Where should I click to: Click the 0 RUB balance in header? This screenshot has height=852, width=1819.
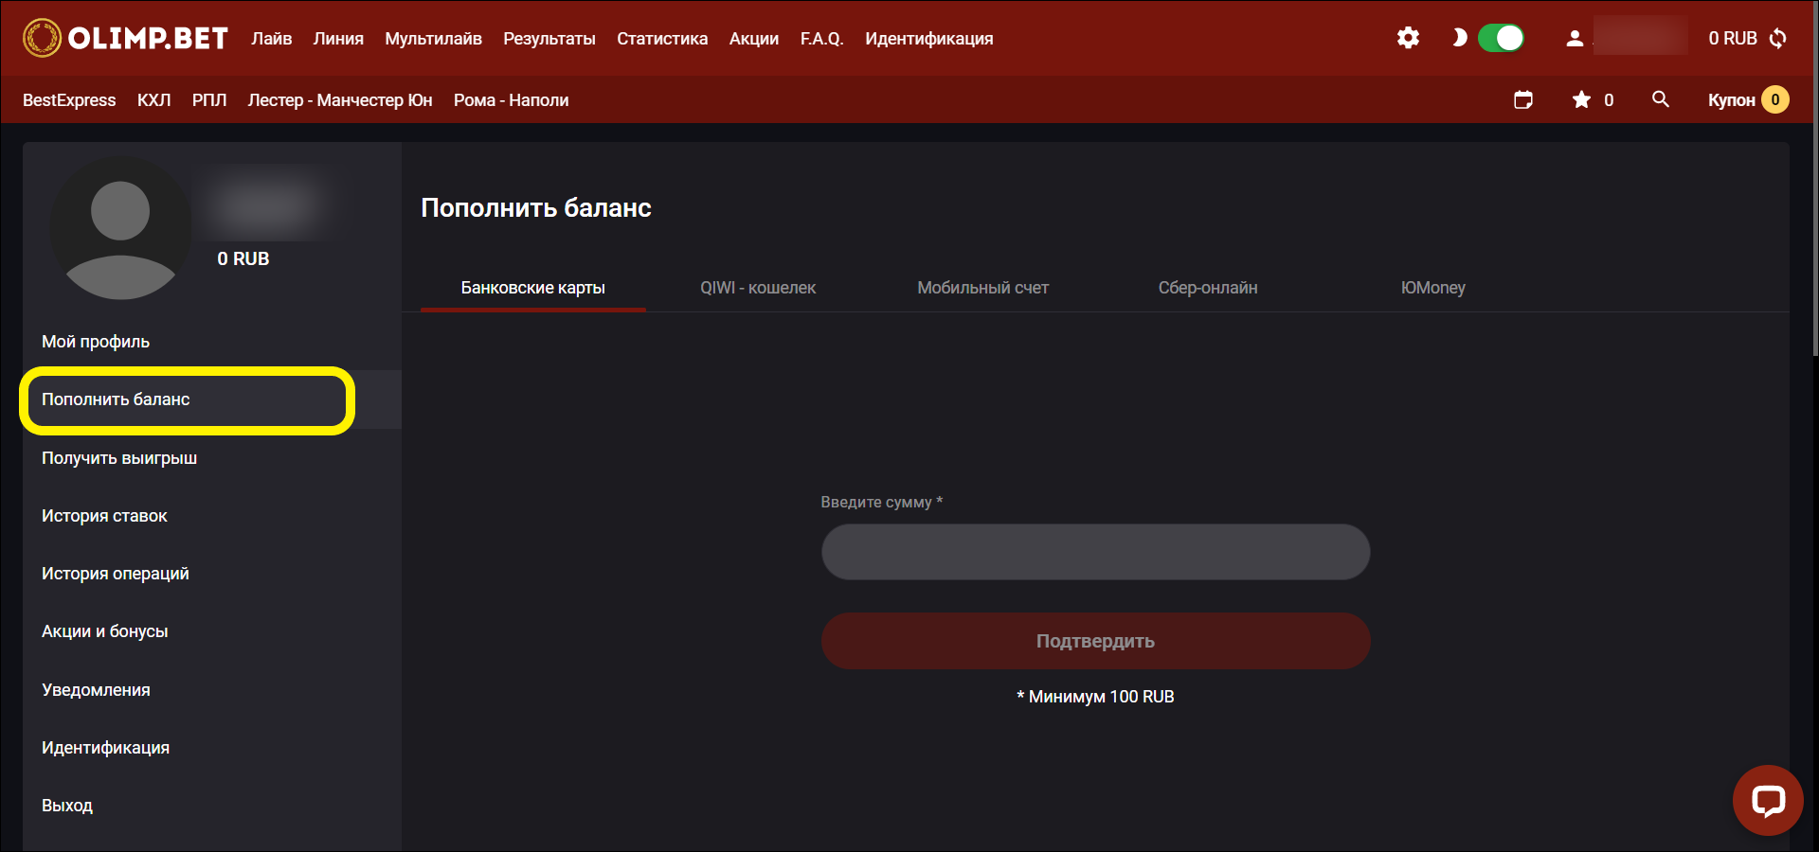1733,39
